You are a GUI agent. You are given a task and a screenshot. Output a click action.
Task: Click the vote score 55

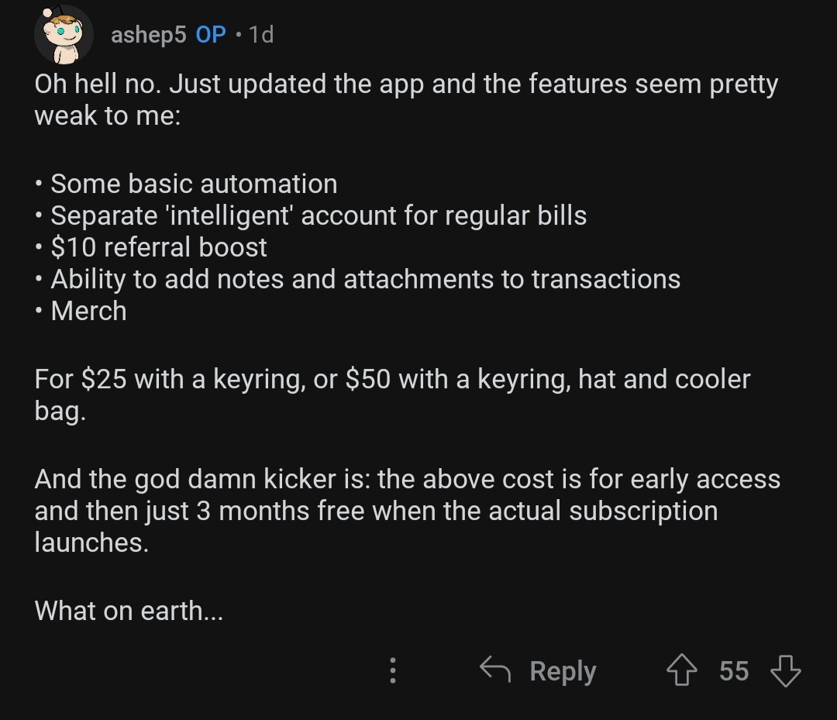coord(734,670)
